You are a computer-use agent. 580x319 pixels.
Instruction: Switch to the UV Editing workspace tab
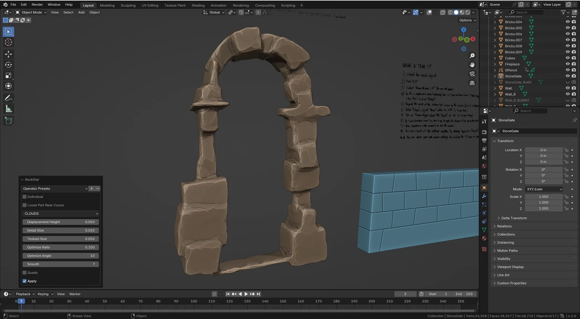(150, 5)
